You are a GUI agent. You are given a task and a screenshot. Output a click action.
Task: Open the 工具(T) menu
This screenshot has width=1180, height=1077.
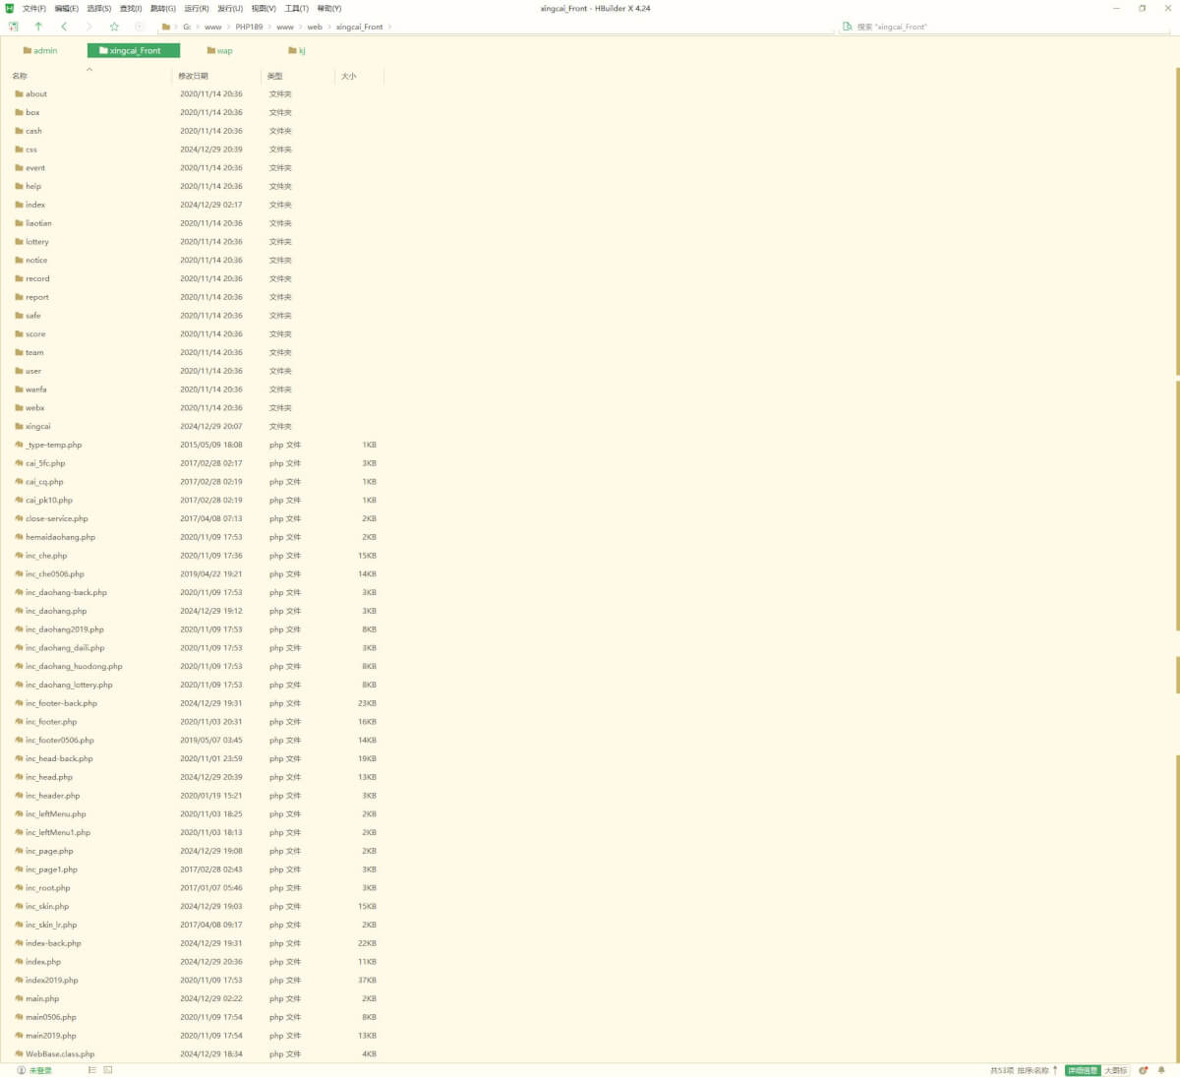[x=296, y=9]
